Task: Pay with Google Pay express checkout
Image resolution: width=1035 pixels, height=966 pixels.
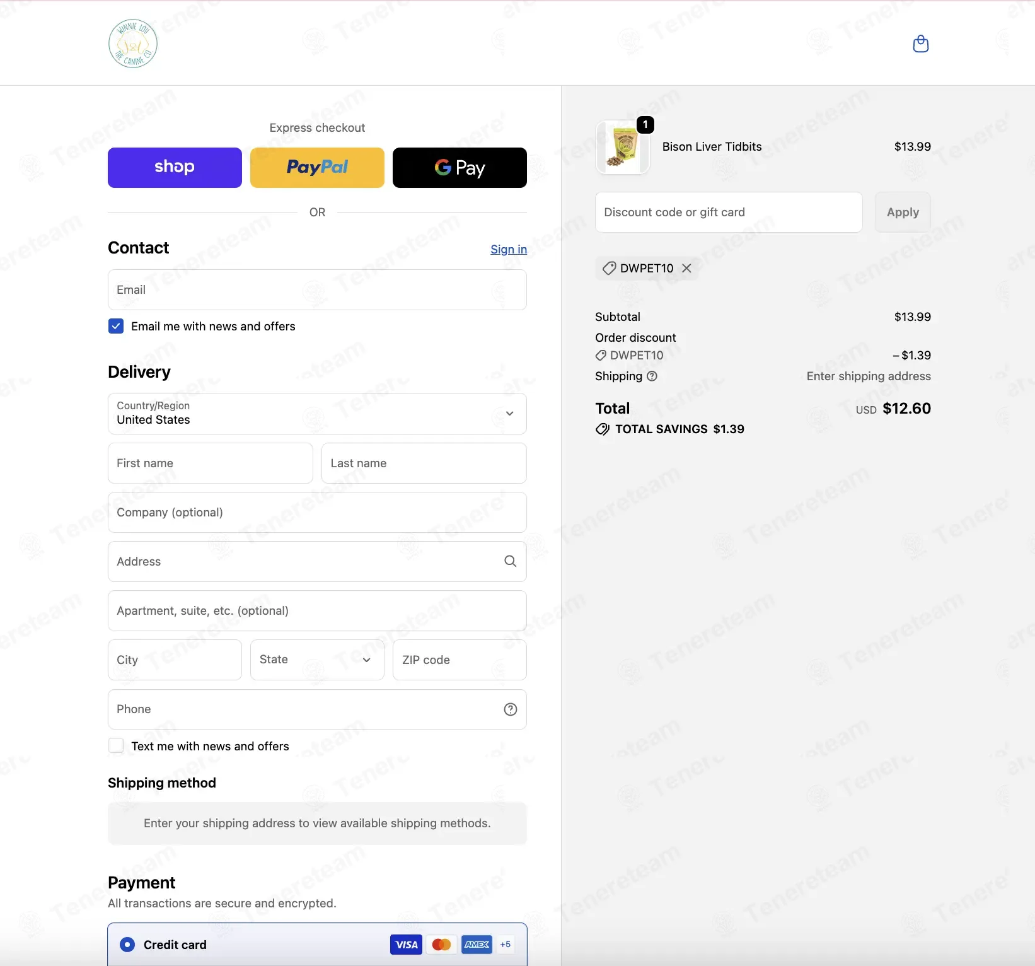Action: coord(460,168)
